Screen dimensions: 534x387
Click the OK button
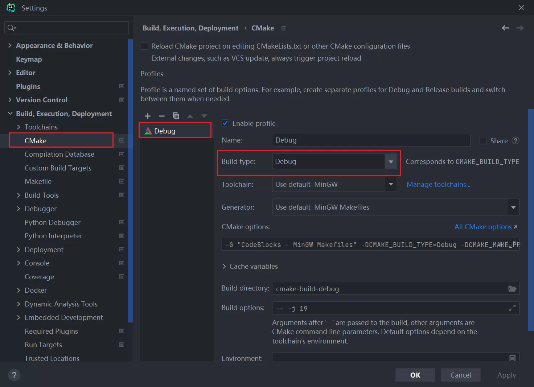click(415, 375)
